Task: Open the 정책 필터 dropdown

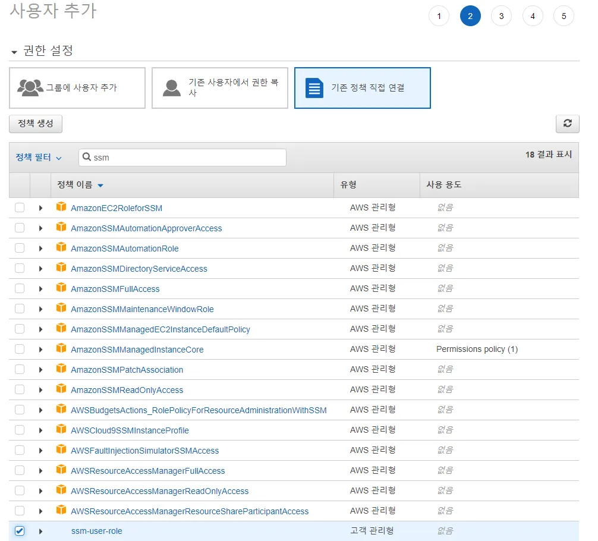Action: tap(39, 158)
